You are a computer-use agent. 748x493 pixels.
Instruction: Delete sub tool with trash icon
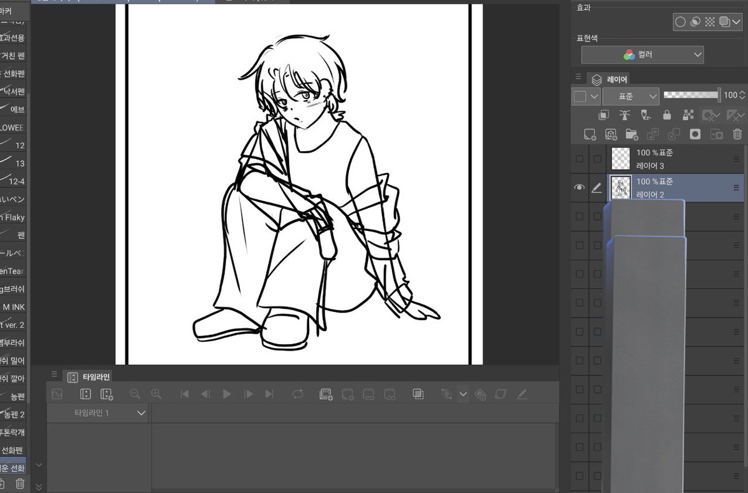click(x=20, y=483)
